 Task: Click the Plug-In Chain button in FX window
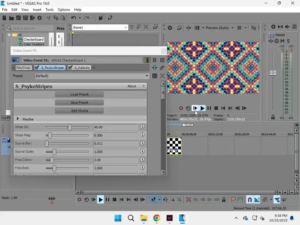[155, 68]
